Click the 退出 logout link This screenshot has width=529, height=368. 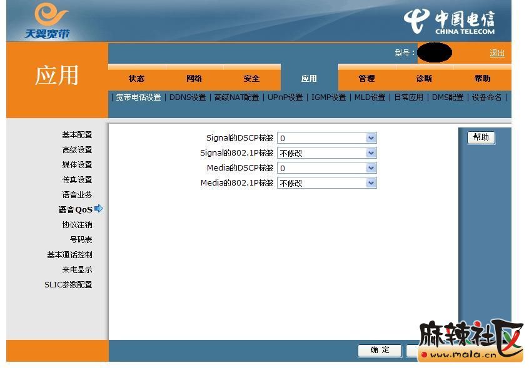[497, 53]
